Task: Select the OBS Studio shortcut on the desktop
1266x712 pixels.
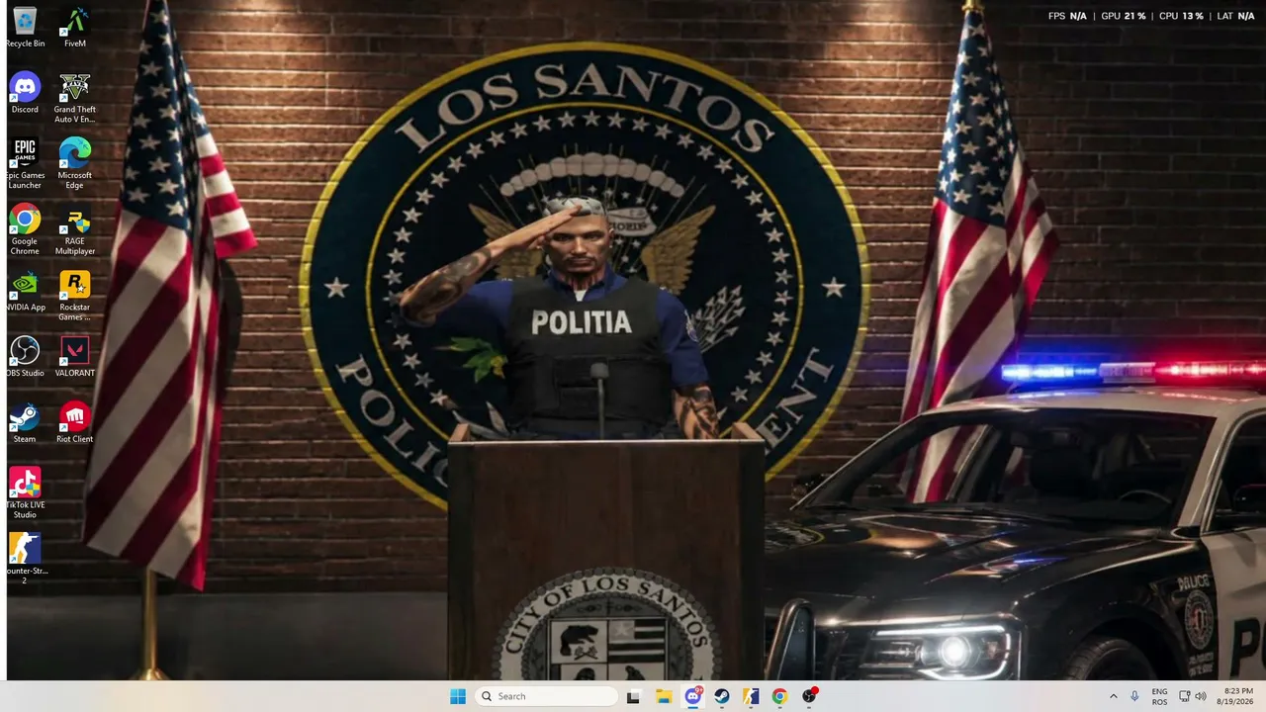Action: 25,357
